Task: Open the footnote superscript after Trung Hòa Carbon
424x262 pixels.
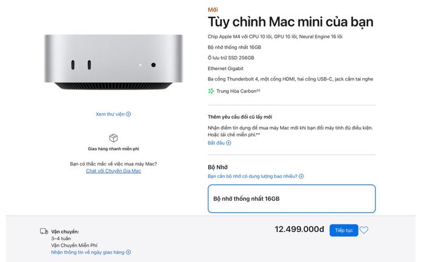Action: (x=257, y=90)
